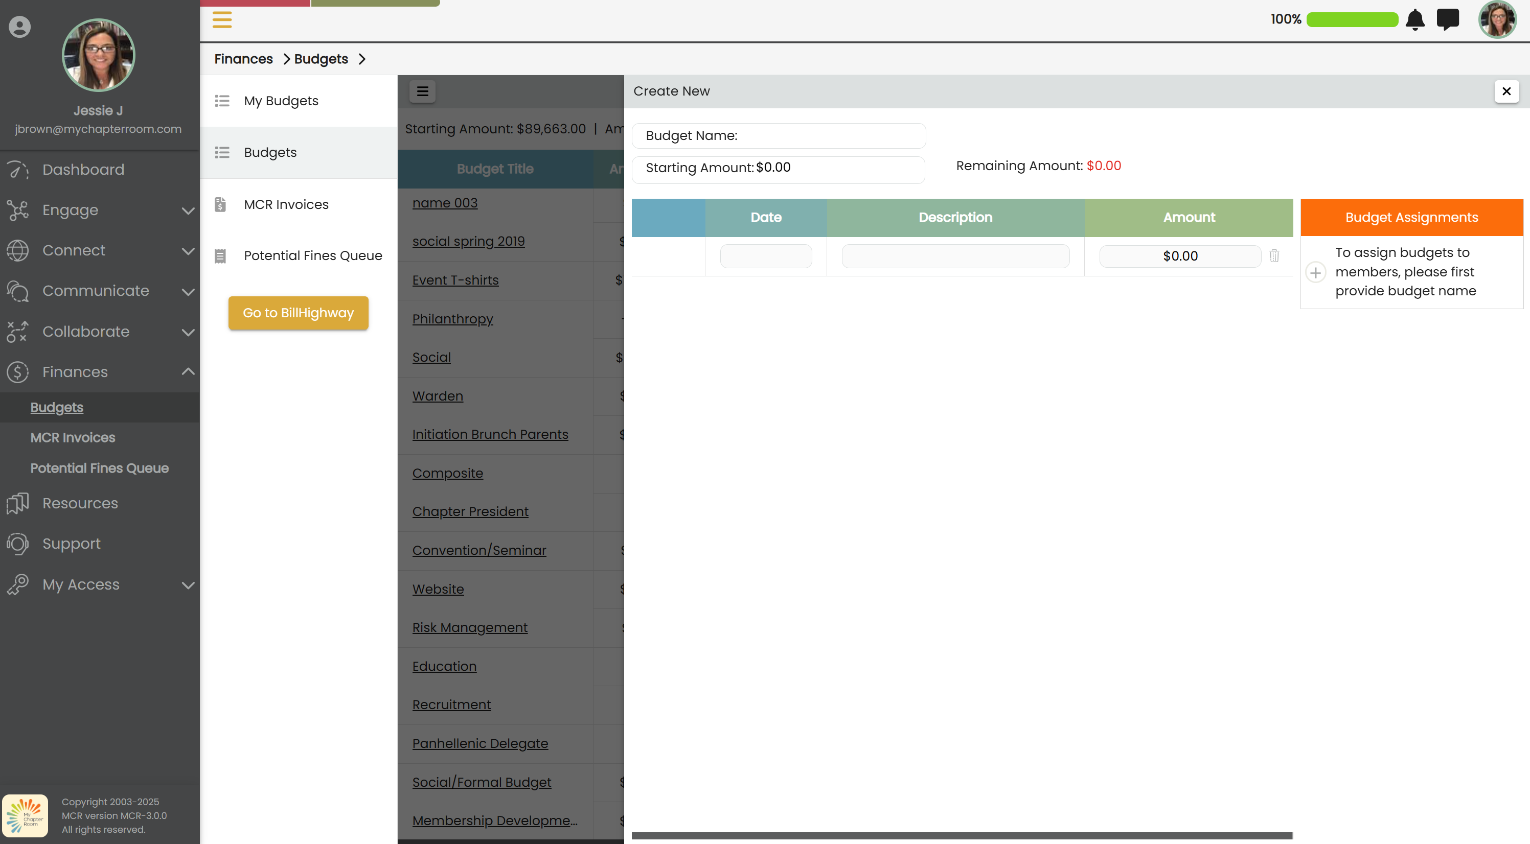
Task: Open the Potential Fines Queue submenu item
Action: coord(312,256)
